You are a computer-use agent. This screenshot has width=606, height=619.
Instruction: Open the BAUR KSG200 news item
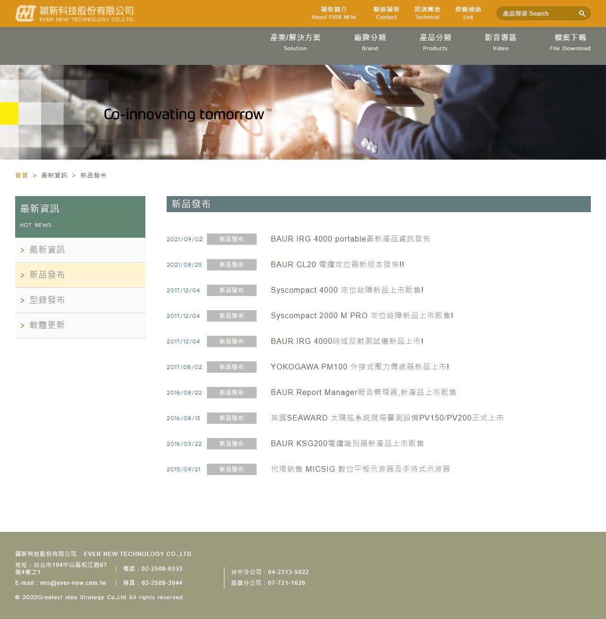[x=348, y=444]
